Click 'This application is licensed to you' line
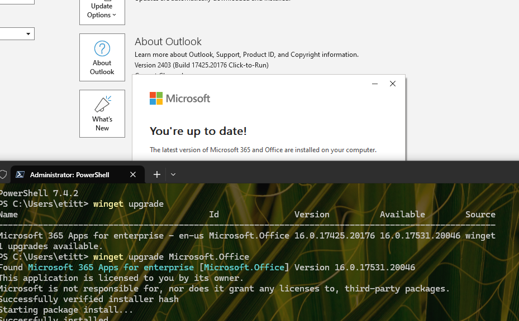519x321 pixels. (x=122, y=278)
